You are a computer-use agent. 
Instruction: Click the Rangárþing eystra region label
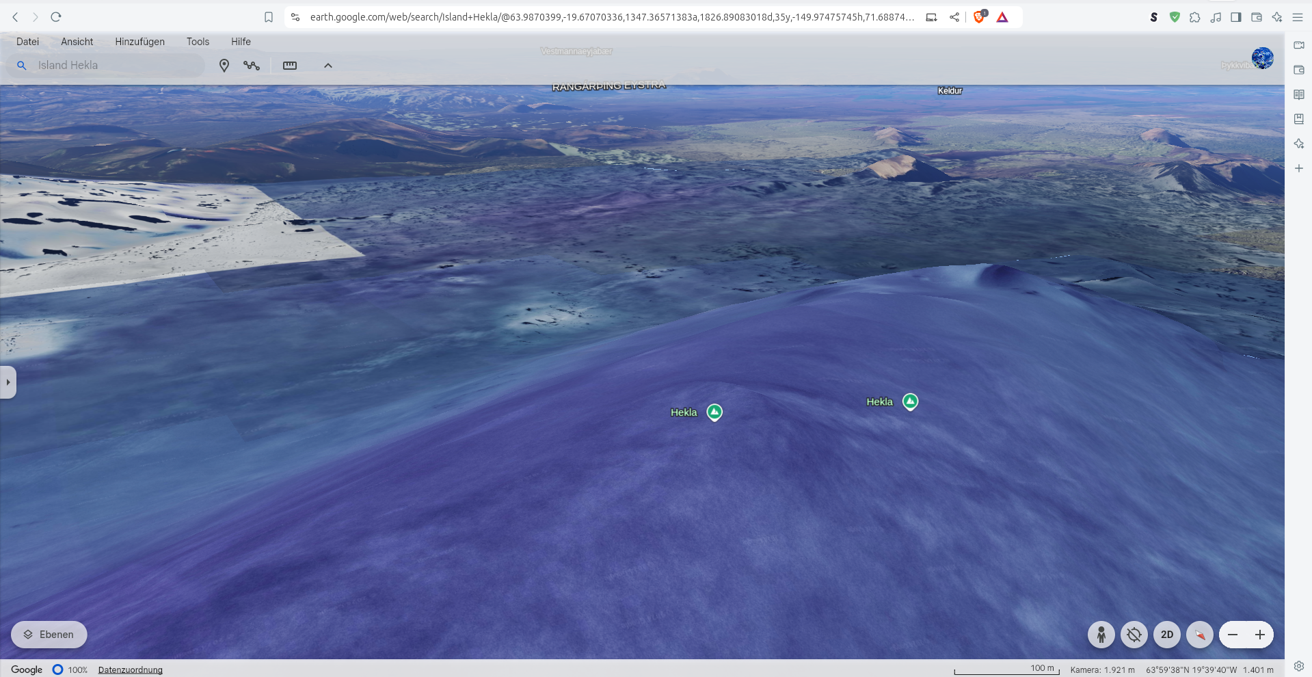pyautogui.click(x=608, y=86)
